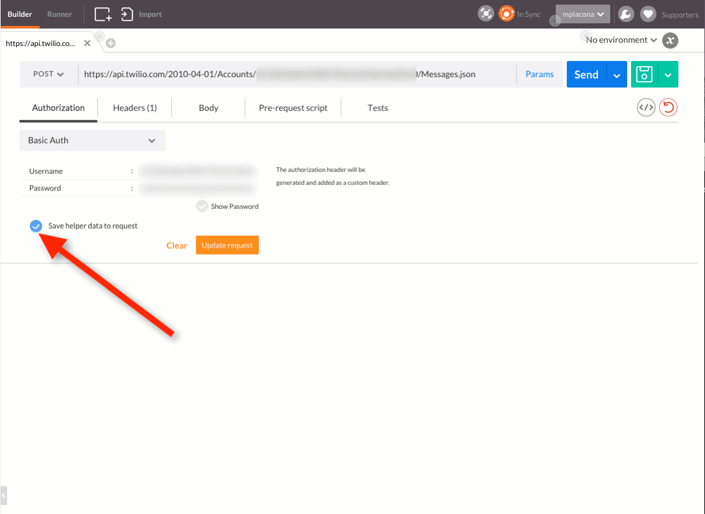This screenshot has height=514, width=705.
Task: Switch to the Runner tab
Action: point(60,14)
